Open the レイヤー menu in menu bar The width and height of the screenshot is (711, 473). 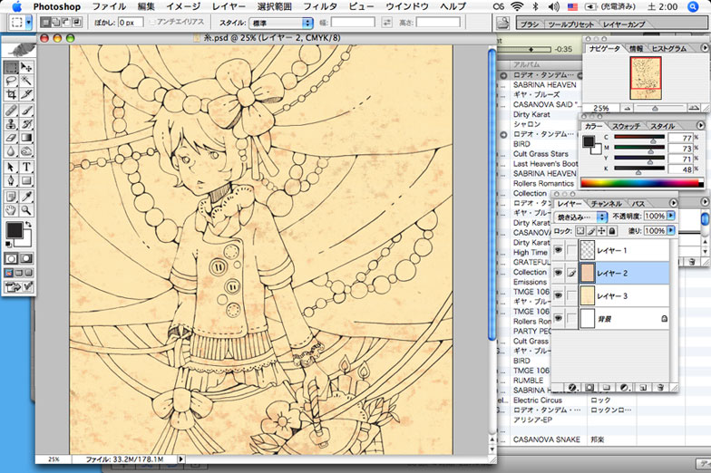click(x=229, y=7)
